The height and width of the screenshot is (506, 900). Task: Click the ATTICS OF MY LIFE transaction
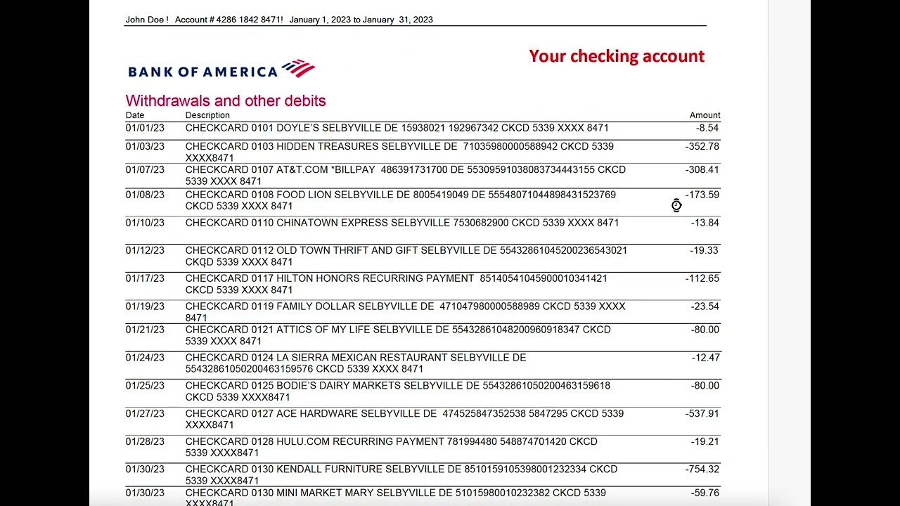coord(397,335)
